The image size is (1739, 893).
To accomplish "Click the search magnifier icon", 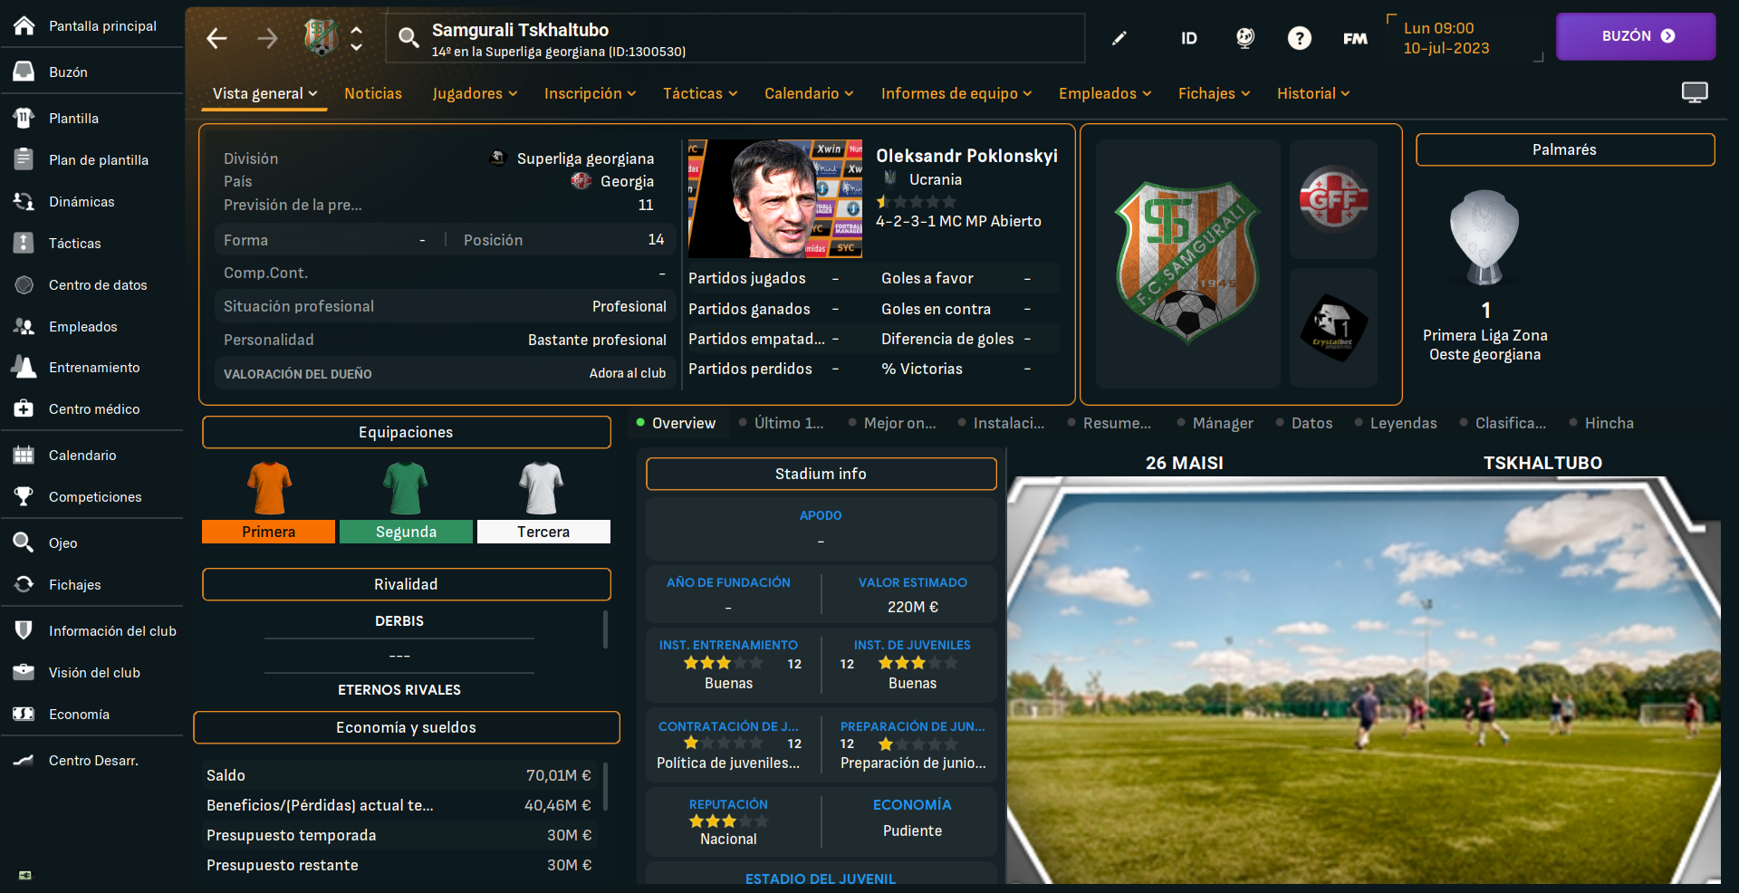I will coord(408,37).
